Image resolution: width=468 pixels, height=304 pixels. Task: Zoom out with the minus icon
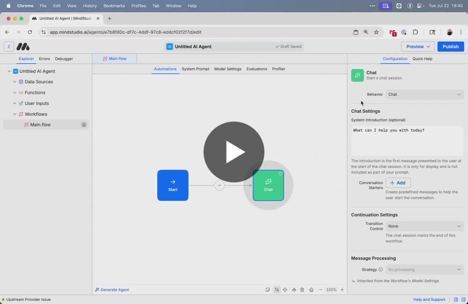pyautogui.click(x=320, y=290)
